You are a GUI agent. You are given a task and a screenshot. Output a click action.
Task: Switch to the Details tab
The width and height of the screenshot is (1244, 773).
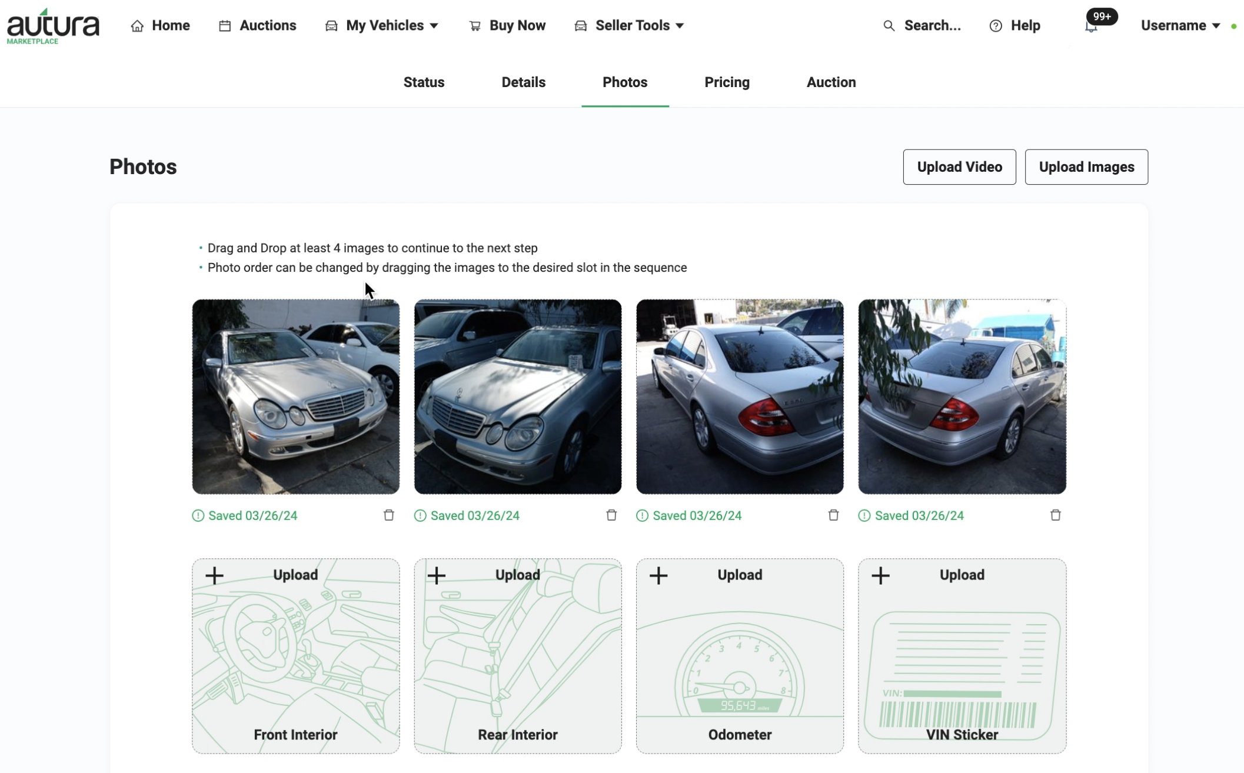click(523, 82)
